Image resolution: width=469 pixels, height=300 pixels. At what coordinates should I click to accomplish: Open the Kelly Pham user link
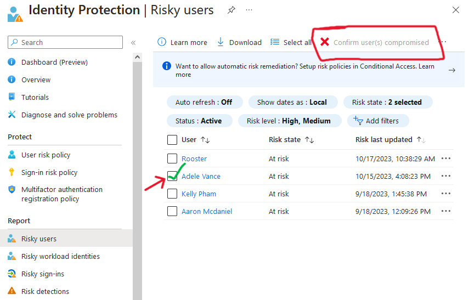pos(199,194)
